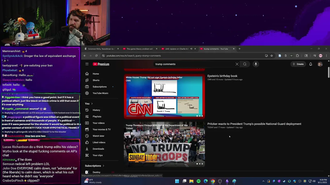Viewport: 330px width, 185px height.
Task: Open YouTube notifications bell
Action: tap(311, 64)
